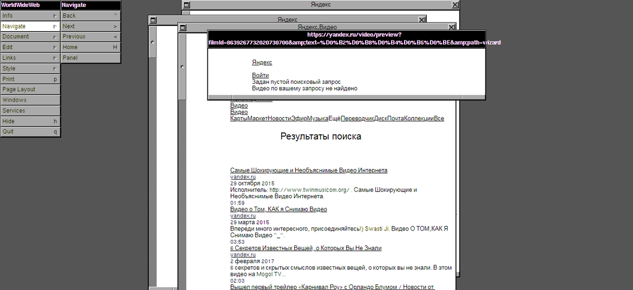
Task: Open '6 Секретов Известных Вещей' result
Action: click(x=306, y=248)
